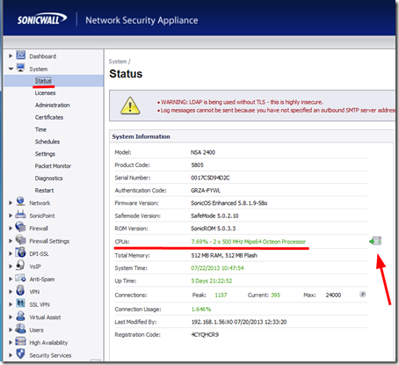
Task: Expand the Firewall tree node arrow
Action: pos(11,228)
